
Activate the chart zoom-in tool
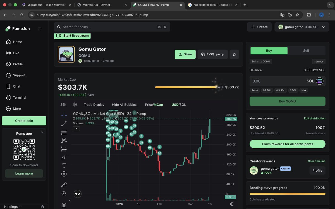pyautogui.click(x=64, y=193)
